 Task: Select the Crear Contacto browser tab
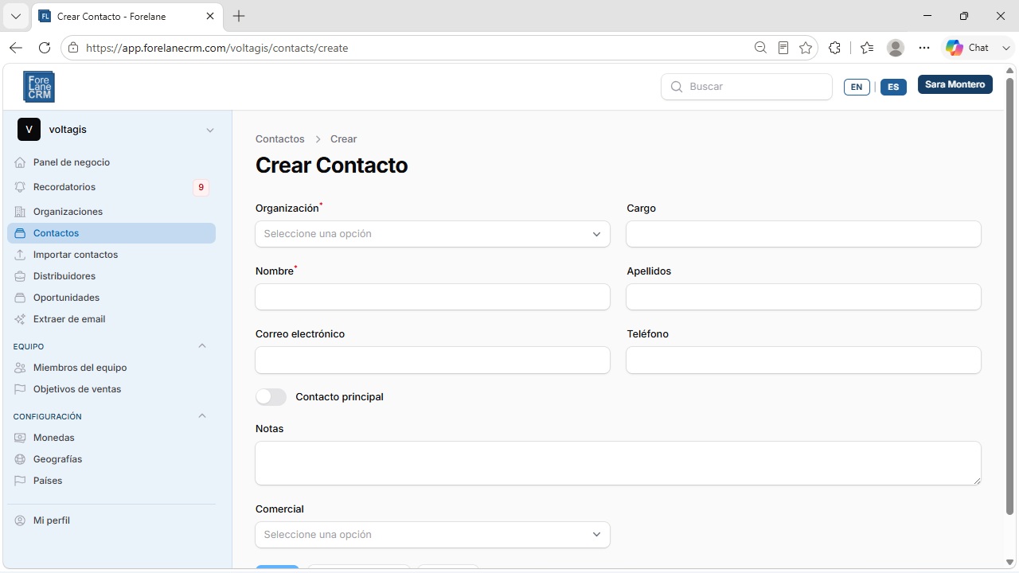click(127, 16)
